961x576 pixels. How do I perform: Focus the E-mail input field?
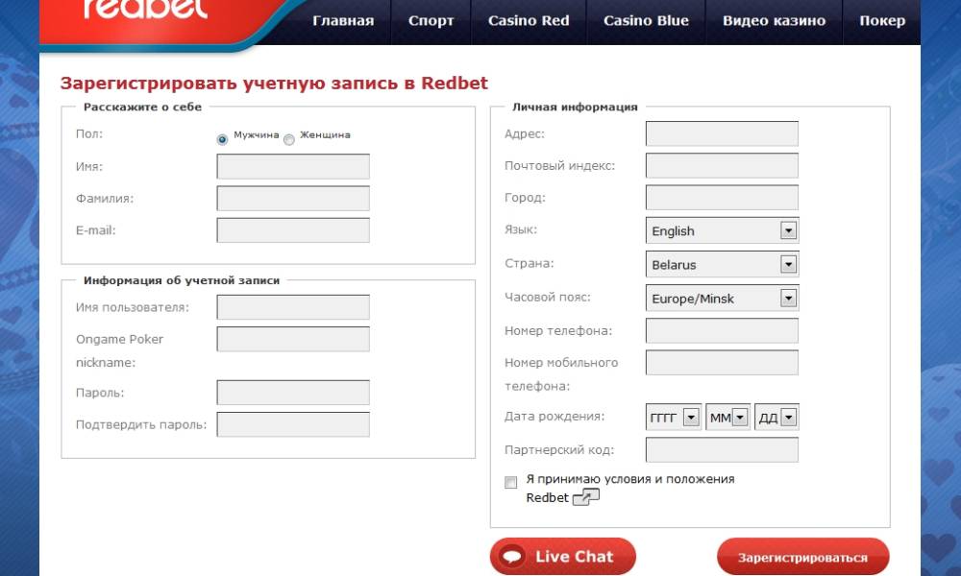tap(293, 230)
